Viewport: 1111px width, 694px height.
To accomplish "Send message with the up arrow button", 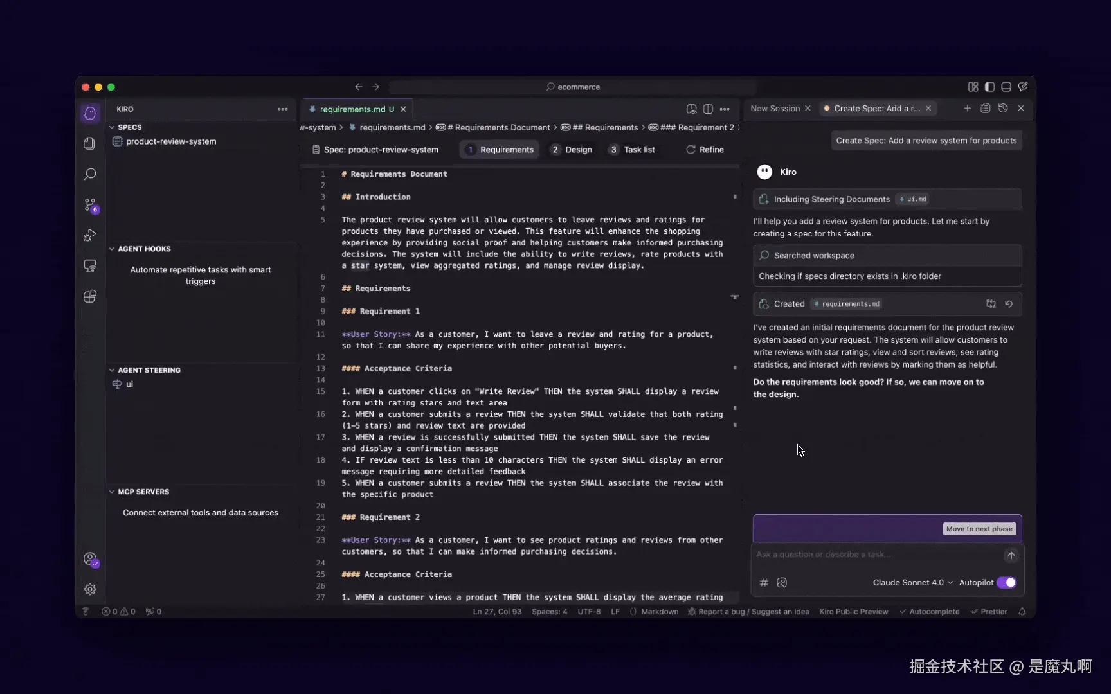I will 1011,555.
